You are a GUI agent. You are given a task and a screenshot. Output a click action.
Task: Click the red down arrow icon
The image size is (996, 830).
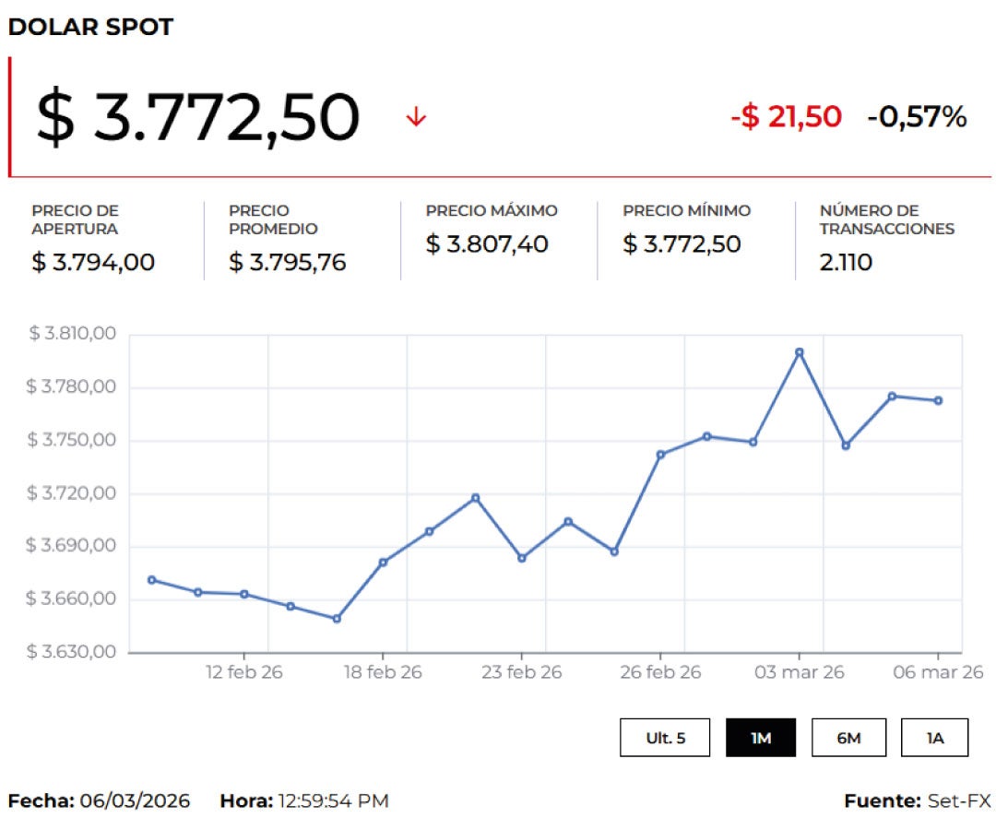pos(416,117)
